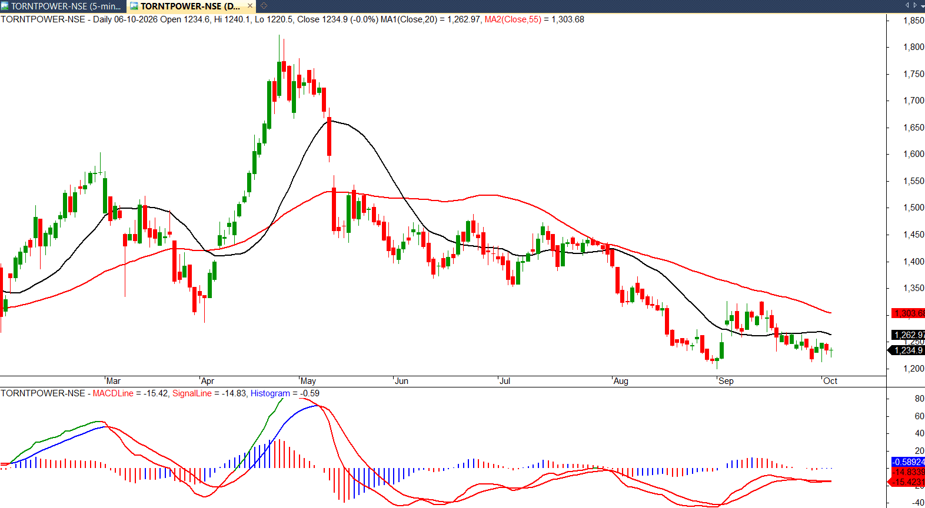The width and height of the screenshot is (925, 508).
Task: Click the "Mar" month marker on time axis
Action: tap(114, 381)
